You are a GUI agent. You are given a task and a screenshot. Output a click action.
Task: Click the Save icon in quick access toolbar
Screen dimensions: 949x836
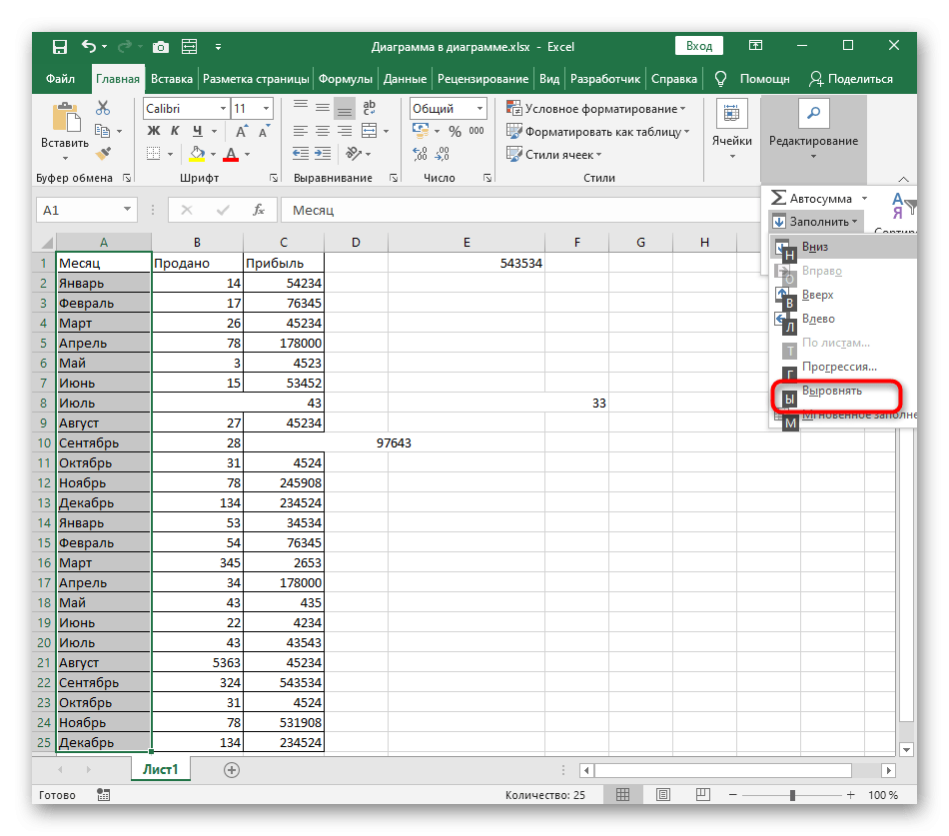(x=59, y=47)
